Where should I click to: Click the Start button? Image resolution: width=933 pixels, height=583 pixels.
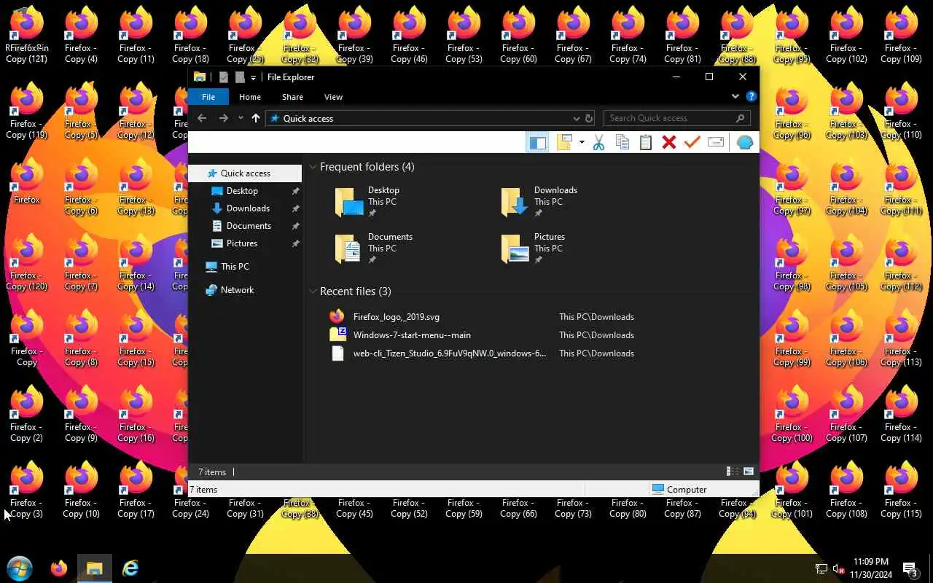20,568
